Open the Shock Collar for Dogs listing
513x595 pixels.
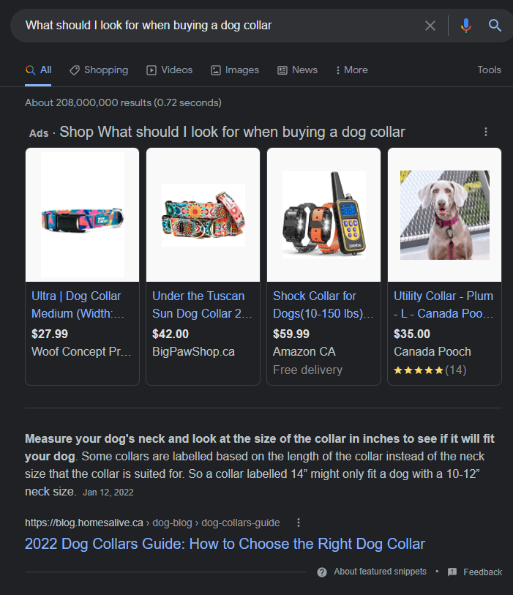323,304
